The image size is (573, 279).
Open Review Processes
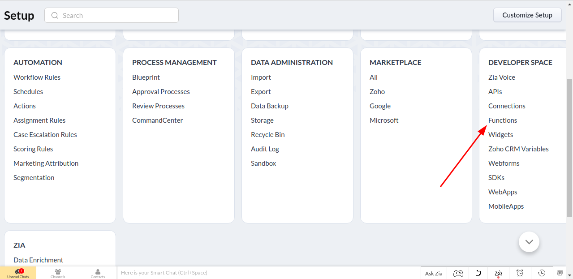point(158,106)
